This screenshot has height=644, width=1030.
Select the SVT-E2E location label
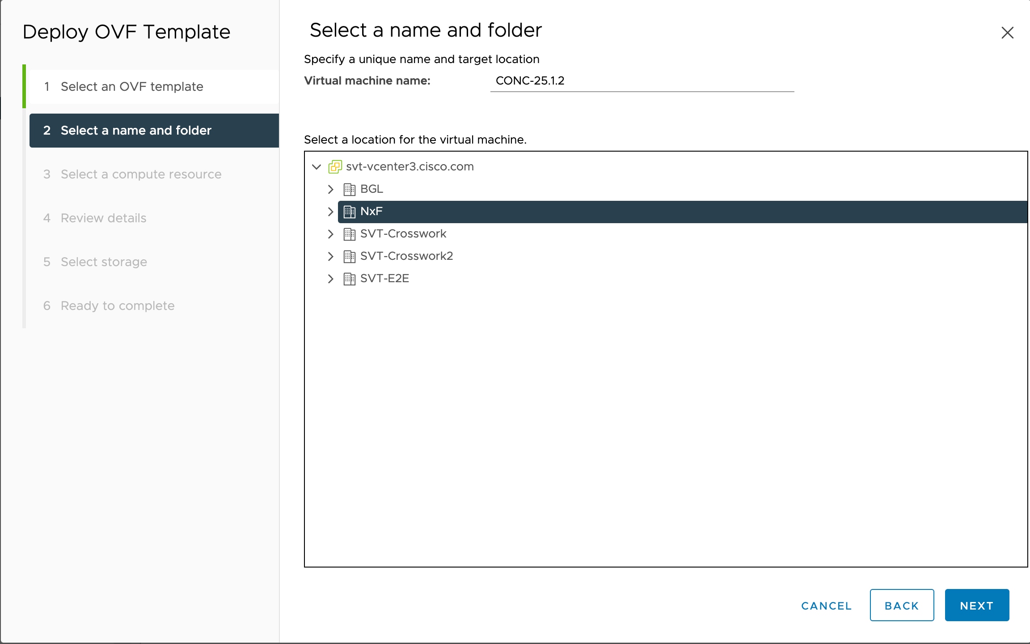[x=384, y=279]
